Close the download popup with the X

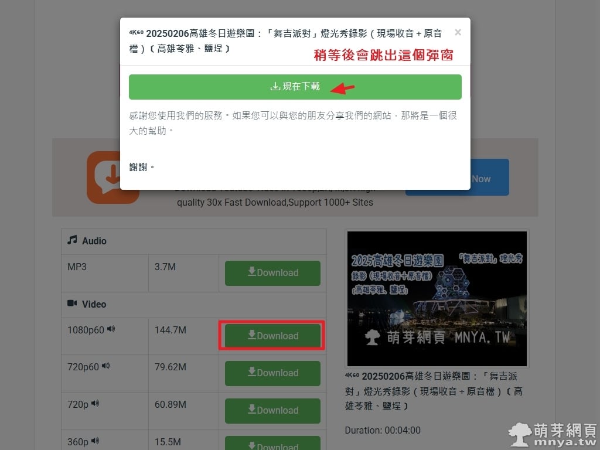click(x=458, y=33)
